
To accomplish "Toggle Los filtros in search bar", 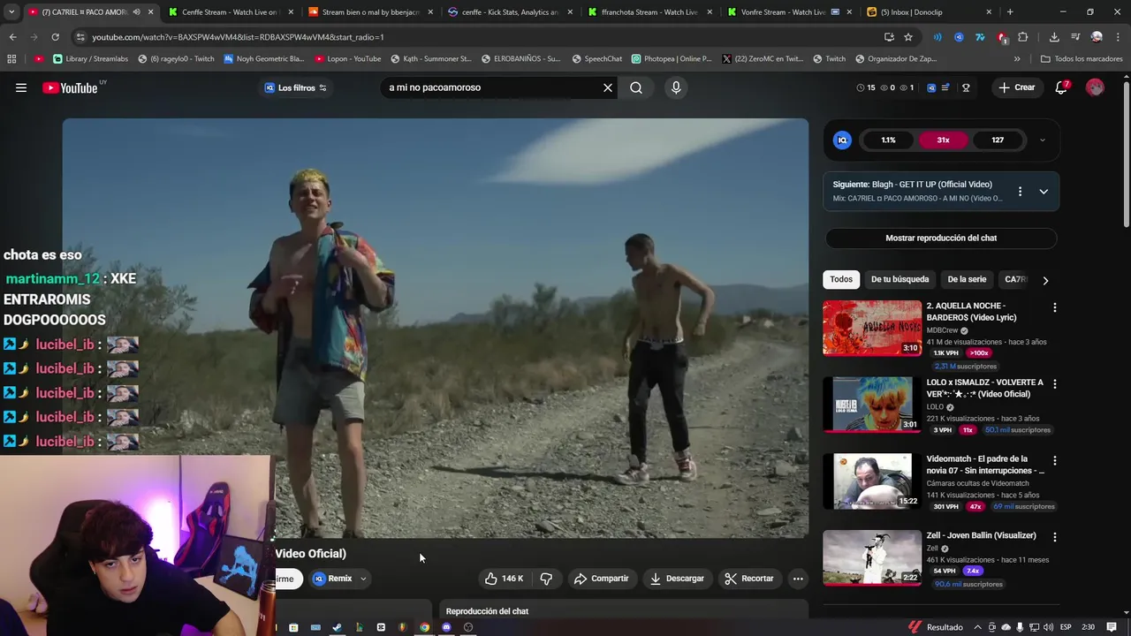I will (x=296, y=87).
